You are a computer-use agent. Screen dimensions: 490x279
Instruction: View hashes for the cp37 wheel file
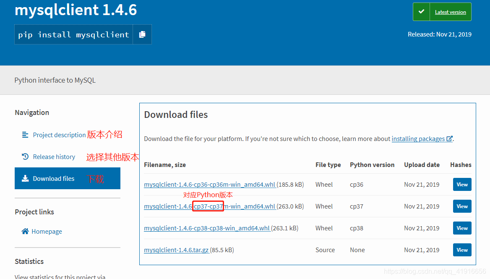(462, 206)
